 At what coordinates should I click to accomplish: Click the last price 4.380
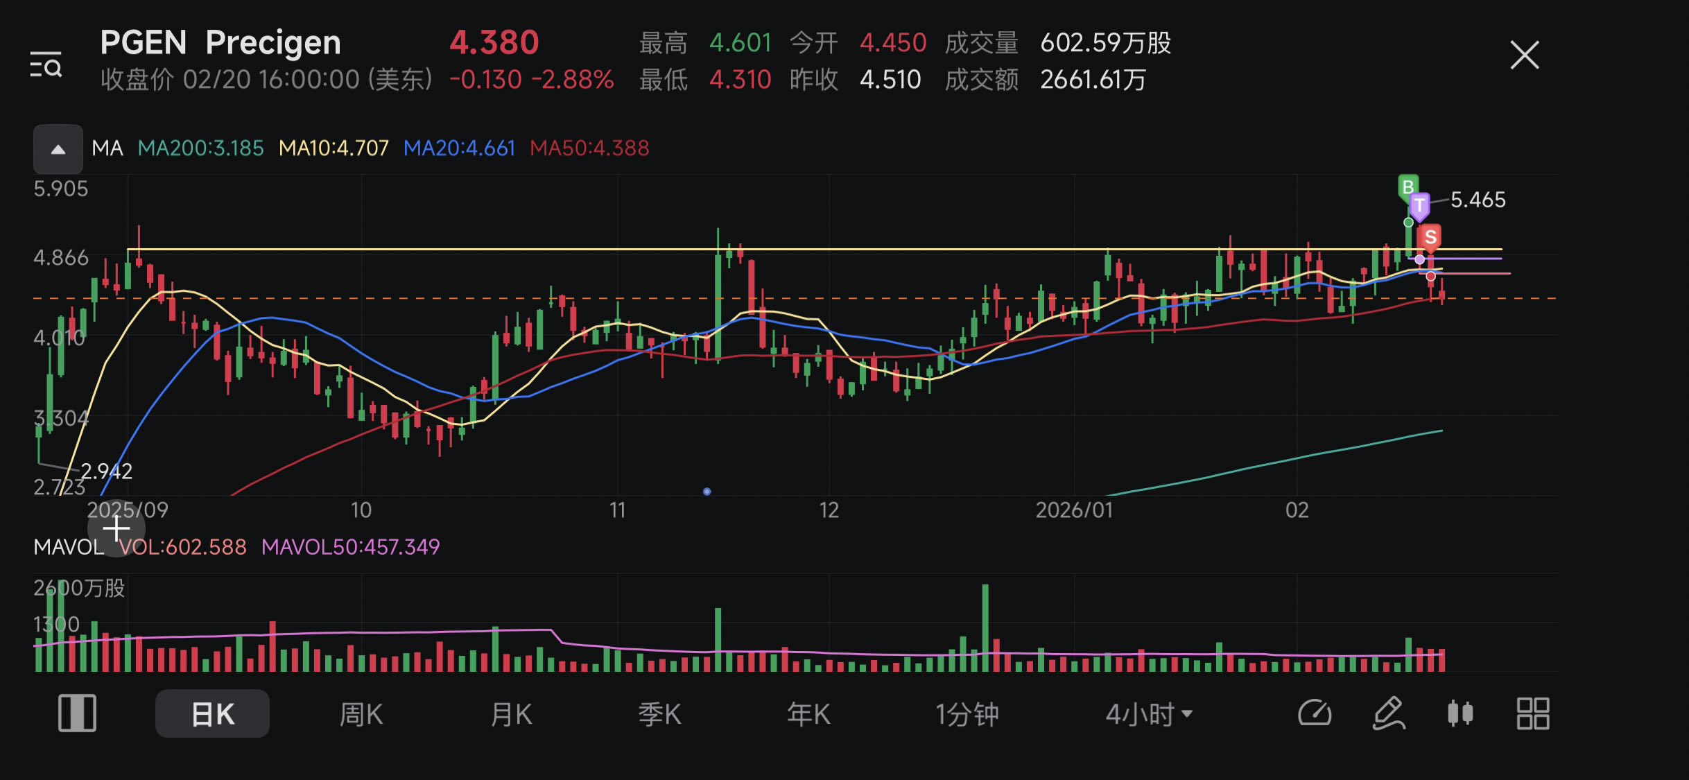[x=494, y=43]
